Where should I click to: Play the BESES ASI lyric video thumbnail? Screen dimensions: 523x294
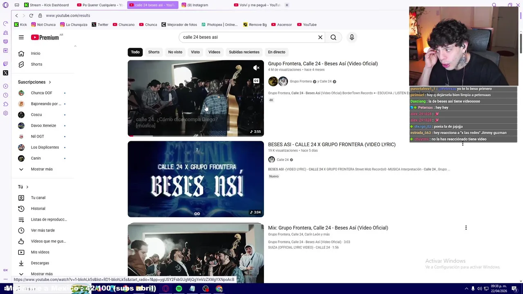tap(196, 179)
